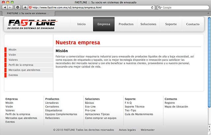The height and width of the screenshot is (135, 211).
Task: Click the green zoom window button
Action: pos(12,2)
